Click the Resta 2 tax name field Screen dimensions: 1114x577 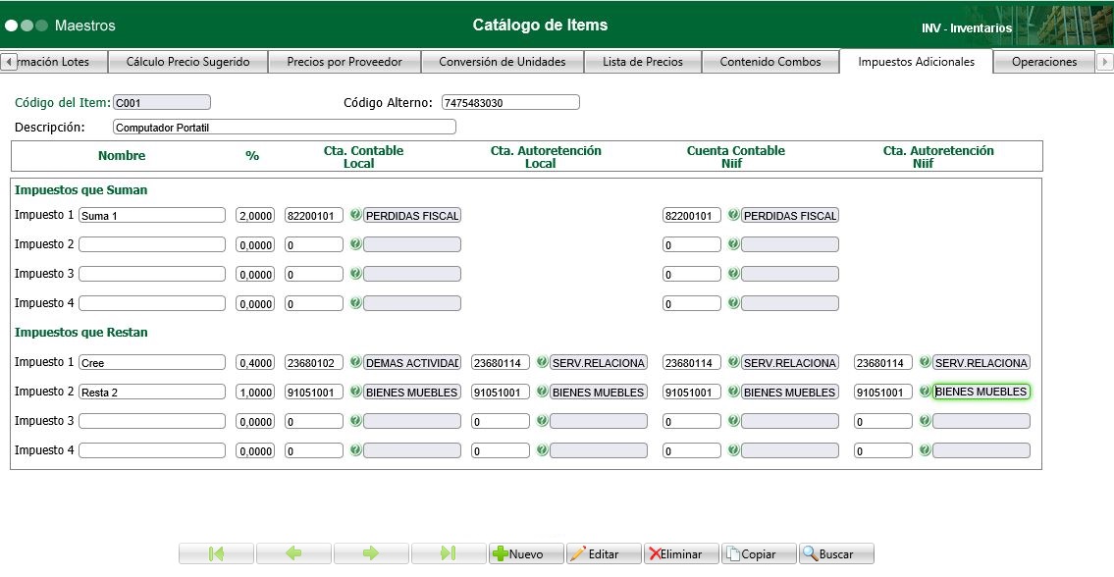152,392
